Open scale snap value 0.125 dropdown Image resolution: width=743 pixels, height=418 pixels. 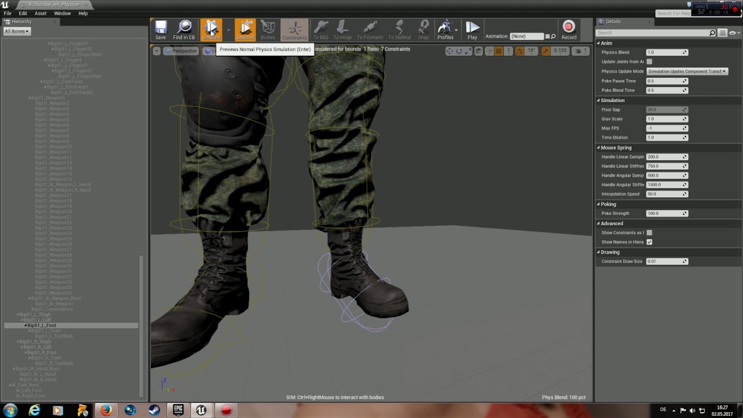[x=560, y=51]
